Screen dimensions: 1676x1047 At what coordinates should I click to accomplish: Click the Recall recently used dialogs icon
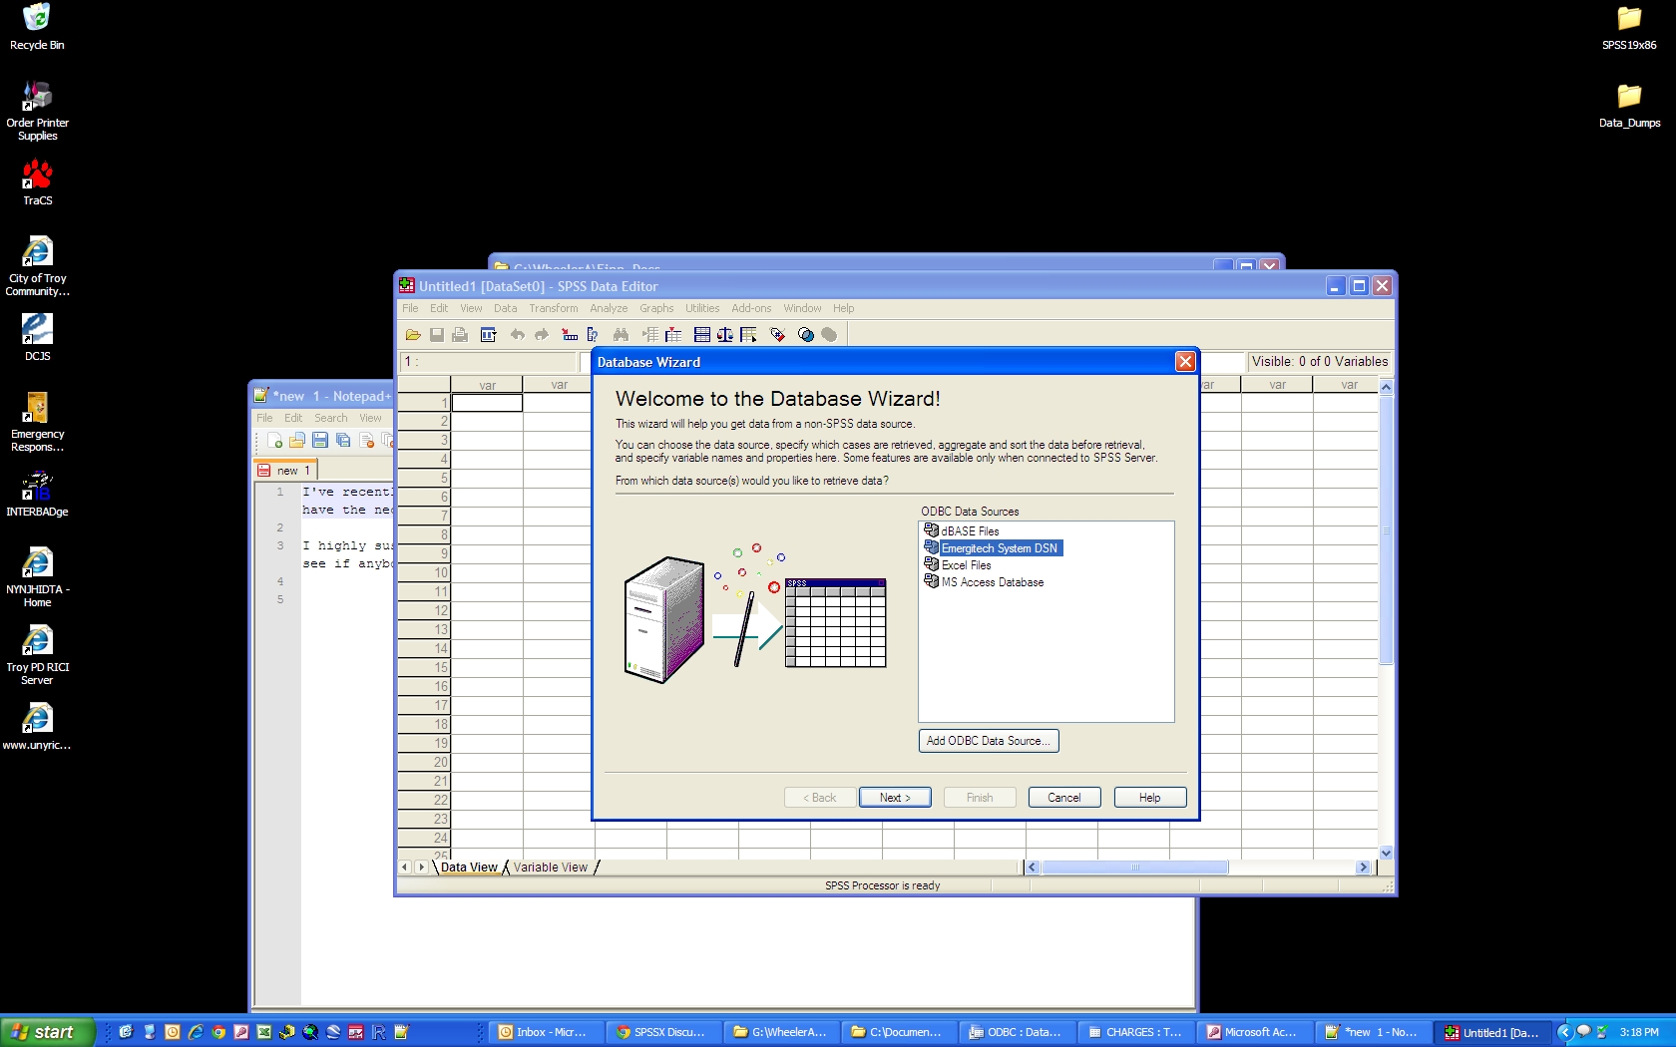(488, 335)
